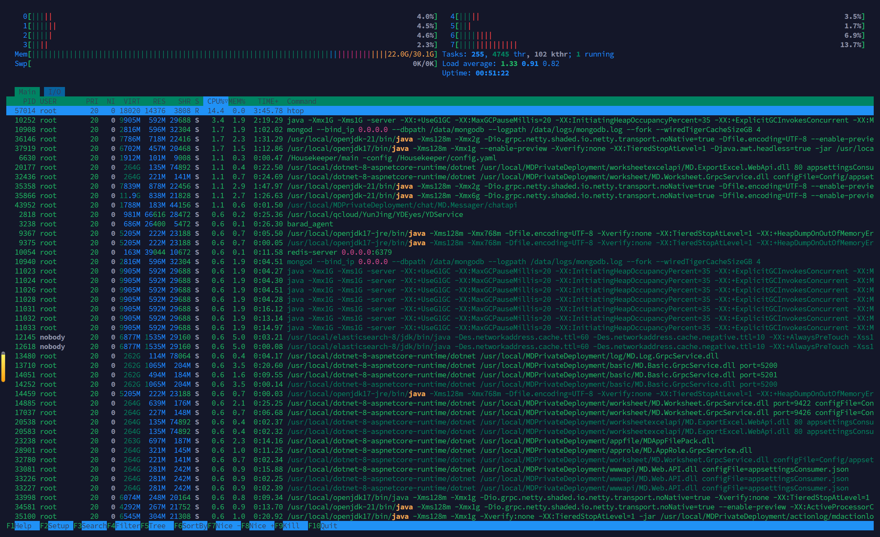Select Basic GrpcService port=5201 row PID 14051
Image resolution: width=880 pixels, height=537 pixels.
440,375
